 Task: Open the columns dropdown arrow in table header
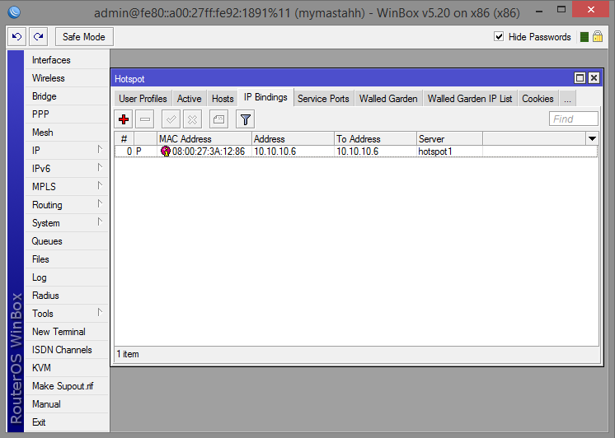pyautogui.click(x=592, y=138)
